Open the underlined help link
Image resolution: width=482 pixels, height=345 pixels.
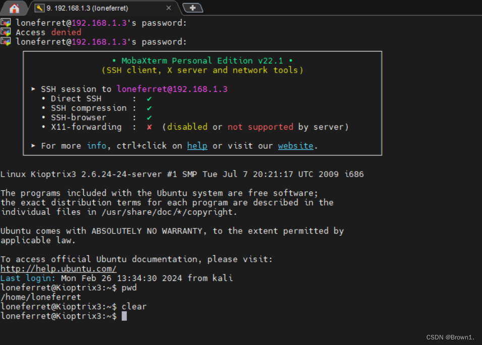coord(197,145)
